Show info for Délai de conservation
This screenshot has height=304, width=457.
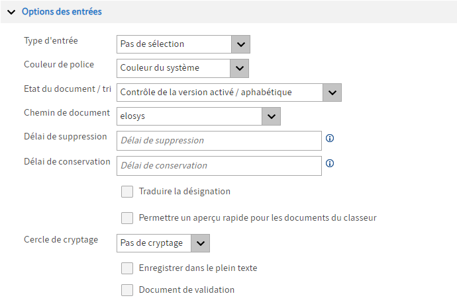pos(330,163)
